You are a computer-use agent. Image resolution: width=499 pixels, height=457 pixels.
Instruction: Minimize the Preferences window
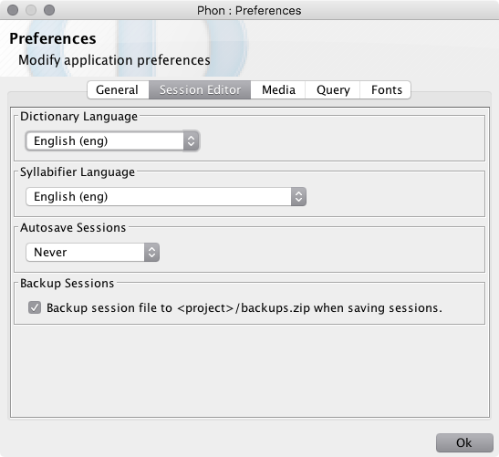(x=31, y=10)
